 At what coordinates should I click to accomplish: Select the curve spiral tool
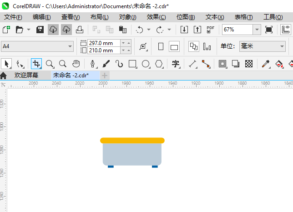tap(119, 64)
